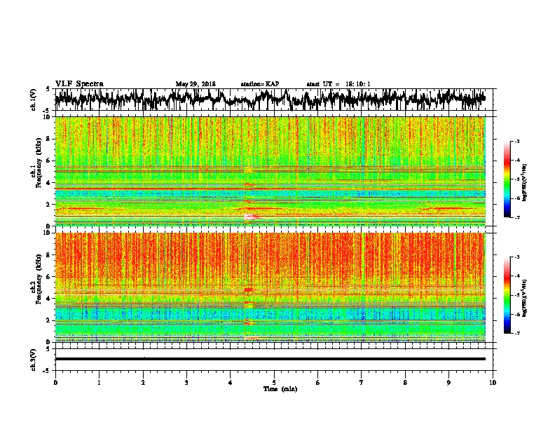Click the log(PSD) label beside ch.1 color bar
Screen dimensions: 555x429
(524, 183)
